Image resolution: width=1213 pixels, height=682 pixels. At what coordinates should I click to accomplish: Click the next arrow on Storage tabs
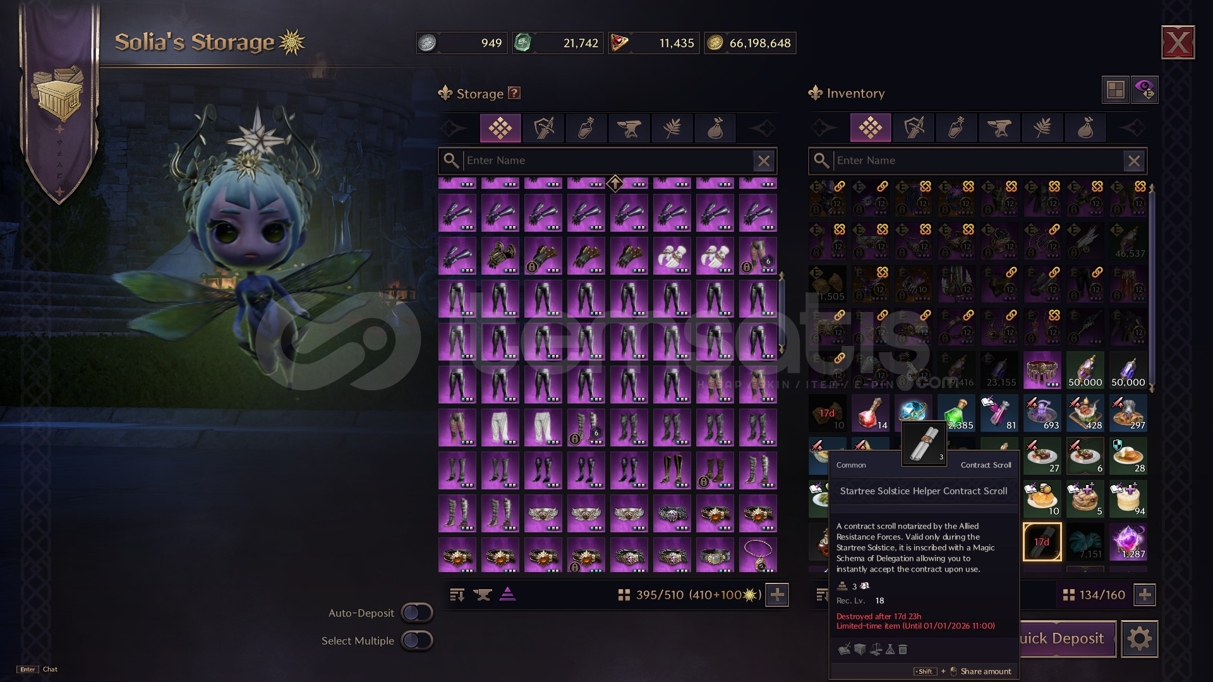(x=763, y=128)
